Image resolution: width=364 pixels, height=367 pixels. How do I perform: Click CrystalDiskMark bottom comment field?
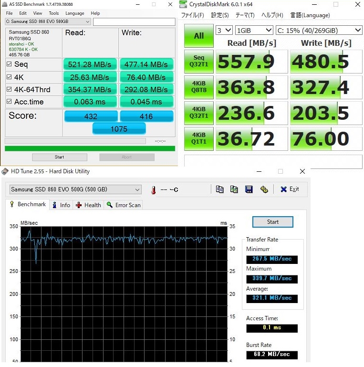(273, 161)
